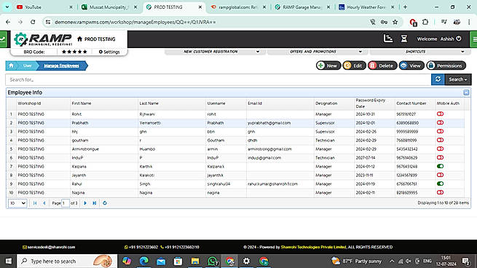Open Microsoft Edge from the taskbar

(x=144, y=261)
